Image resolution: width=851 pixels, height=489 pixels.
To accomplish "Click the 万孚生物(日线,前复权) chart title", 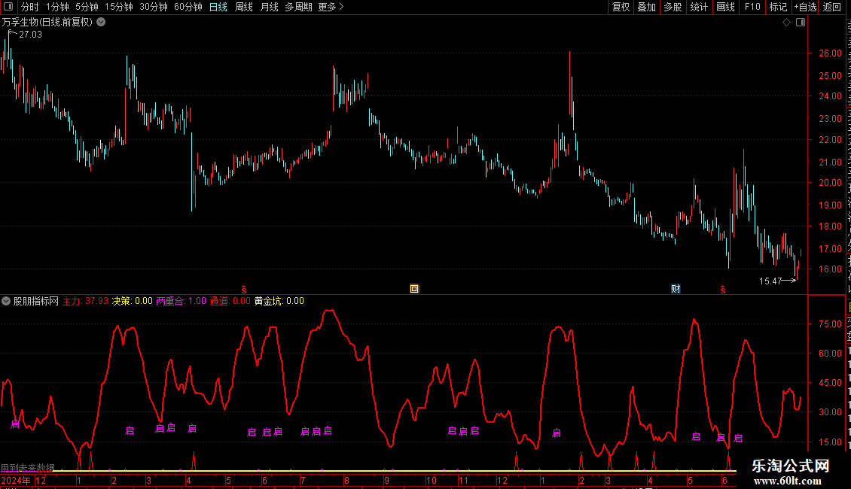I will coord(47,23).
